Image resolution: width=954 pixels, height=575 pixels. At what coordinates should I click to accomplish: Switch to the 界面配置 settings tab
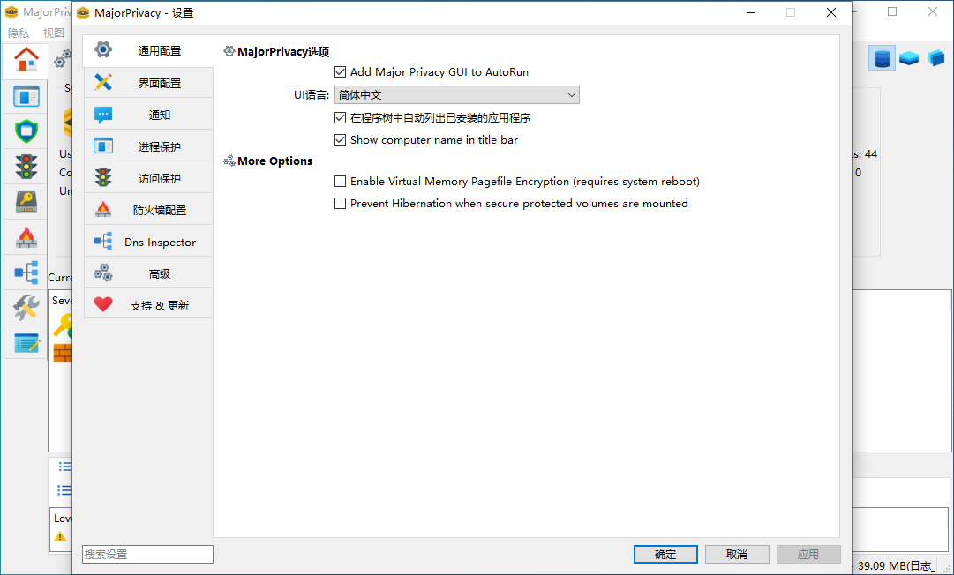point(148,83)
